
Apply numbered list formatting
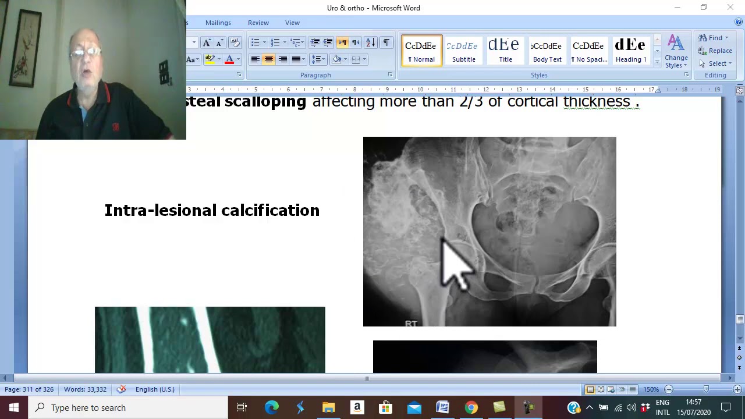pyautogui.click(x=275, y=42)
